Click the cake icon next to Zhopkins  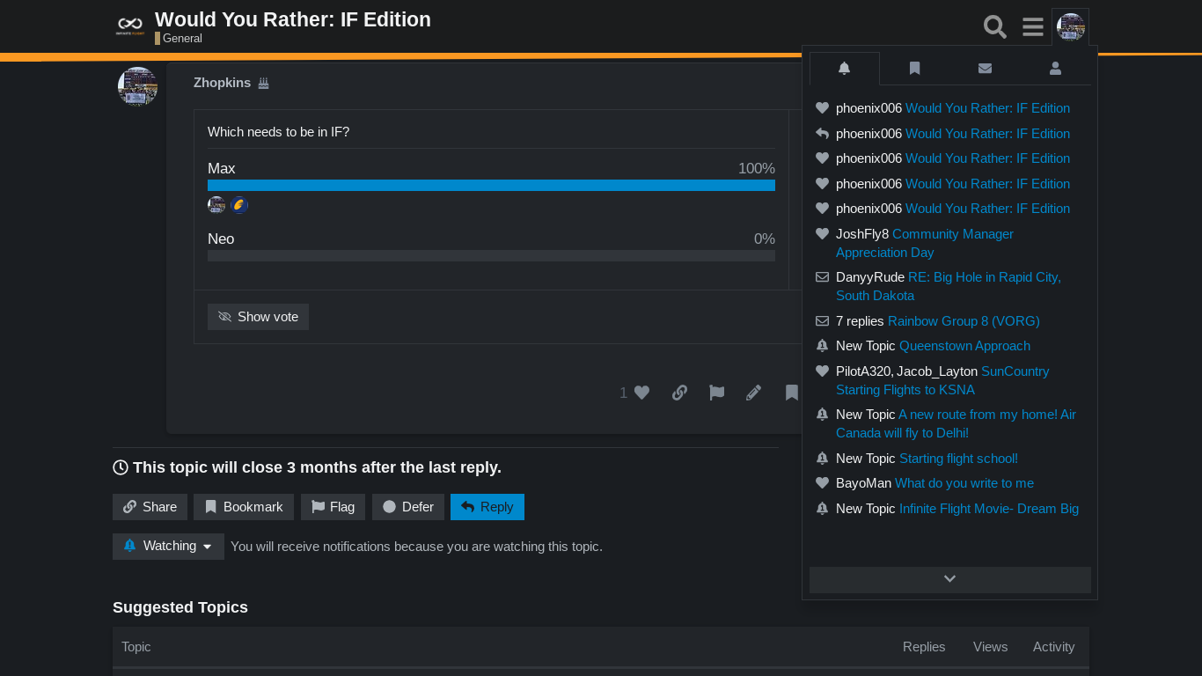(263, 83)
